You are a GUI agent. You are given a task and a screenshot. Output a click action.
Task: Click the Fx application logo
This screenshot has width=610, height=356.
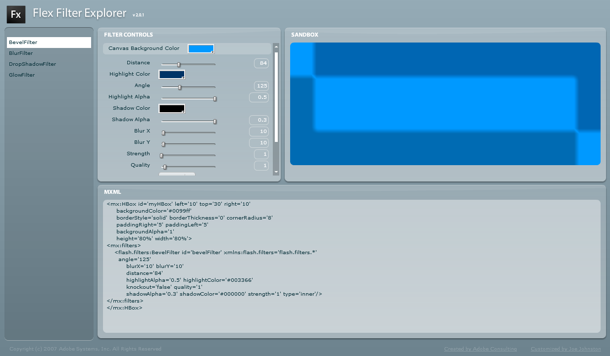click(x=16, y=14)
